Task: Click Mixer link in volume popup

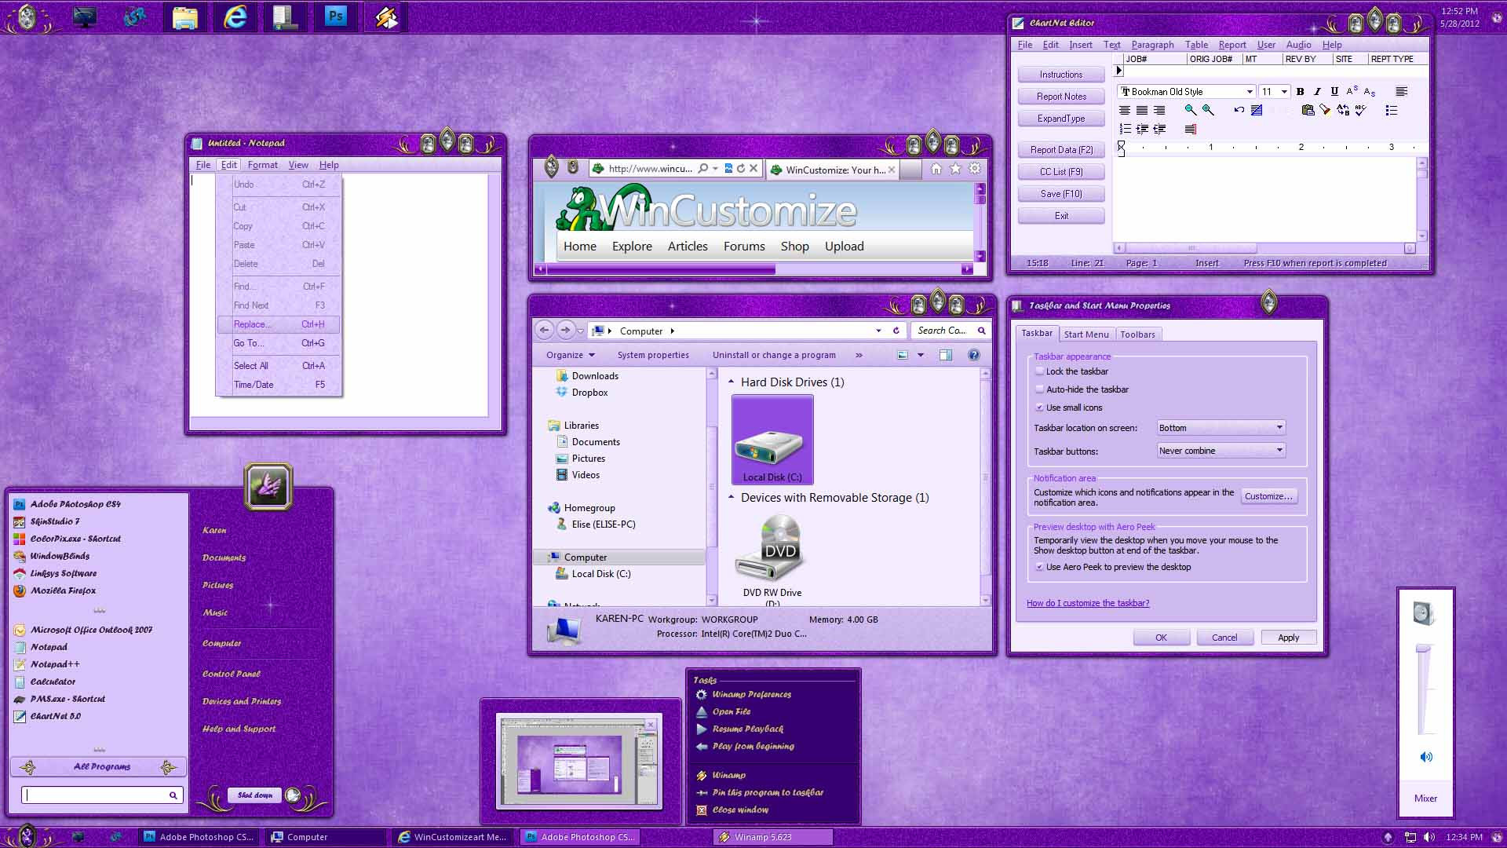Action: pos(1425,799)
